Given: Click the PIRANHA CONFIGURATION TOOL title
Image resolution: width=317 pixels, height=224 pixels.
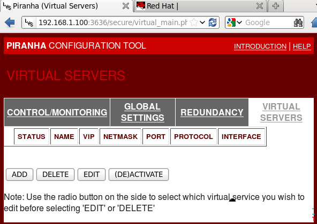Looking at the screenshot, I should click(x=76, y=45).
